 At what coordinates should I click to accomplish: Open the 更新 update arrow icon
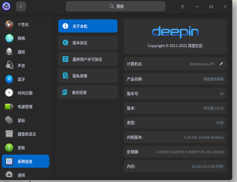click(x=9, y=148)
